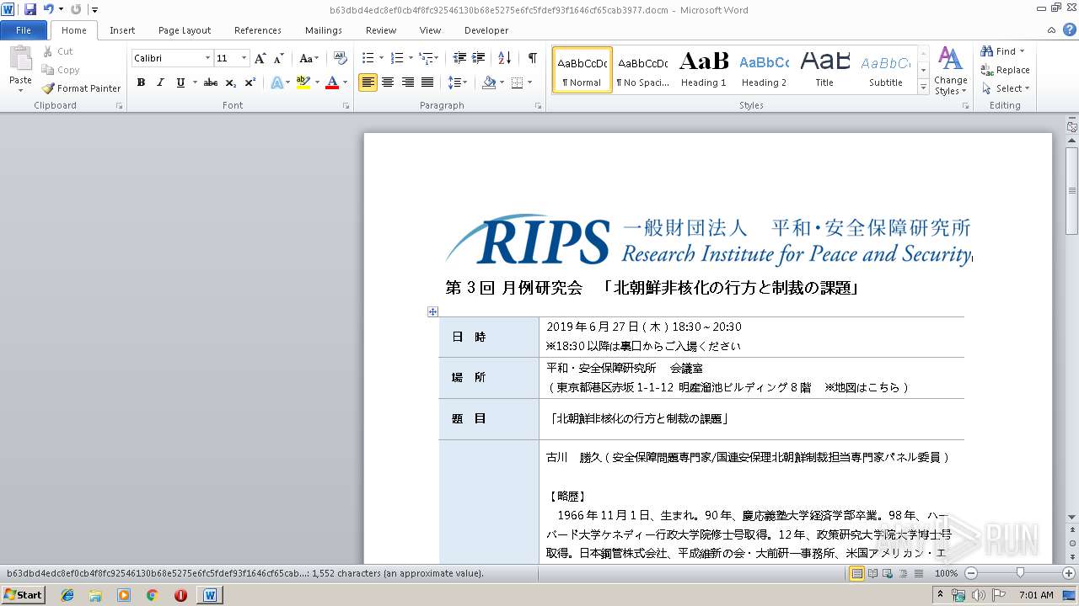
Task: Cut the selected content
Action: coord(58,51)
